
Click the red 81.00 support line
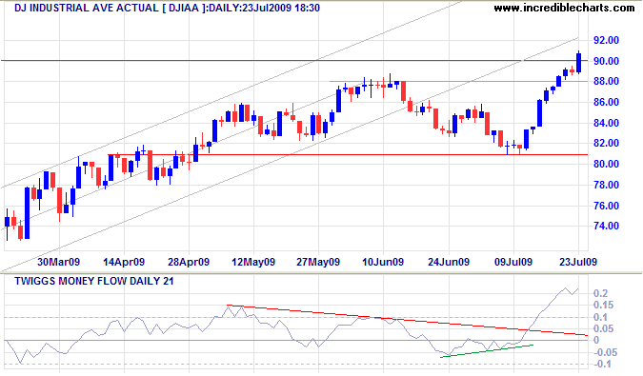click(348, 155)
